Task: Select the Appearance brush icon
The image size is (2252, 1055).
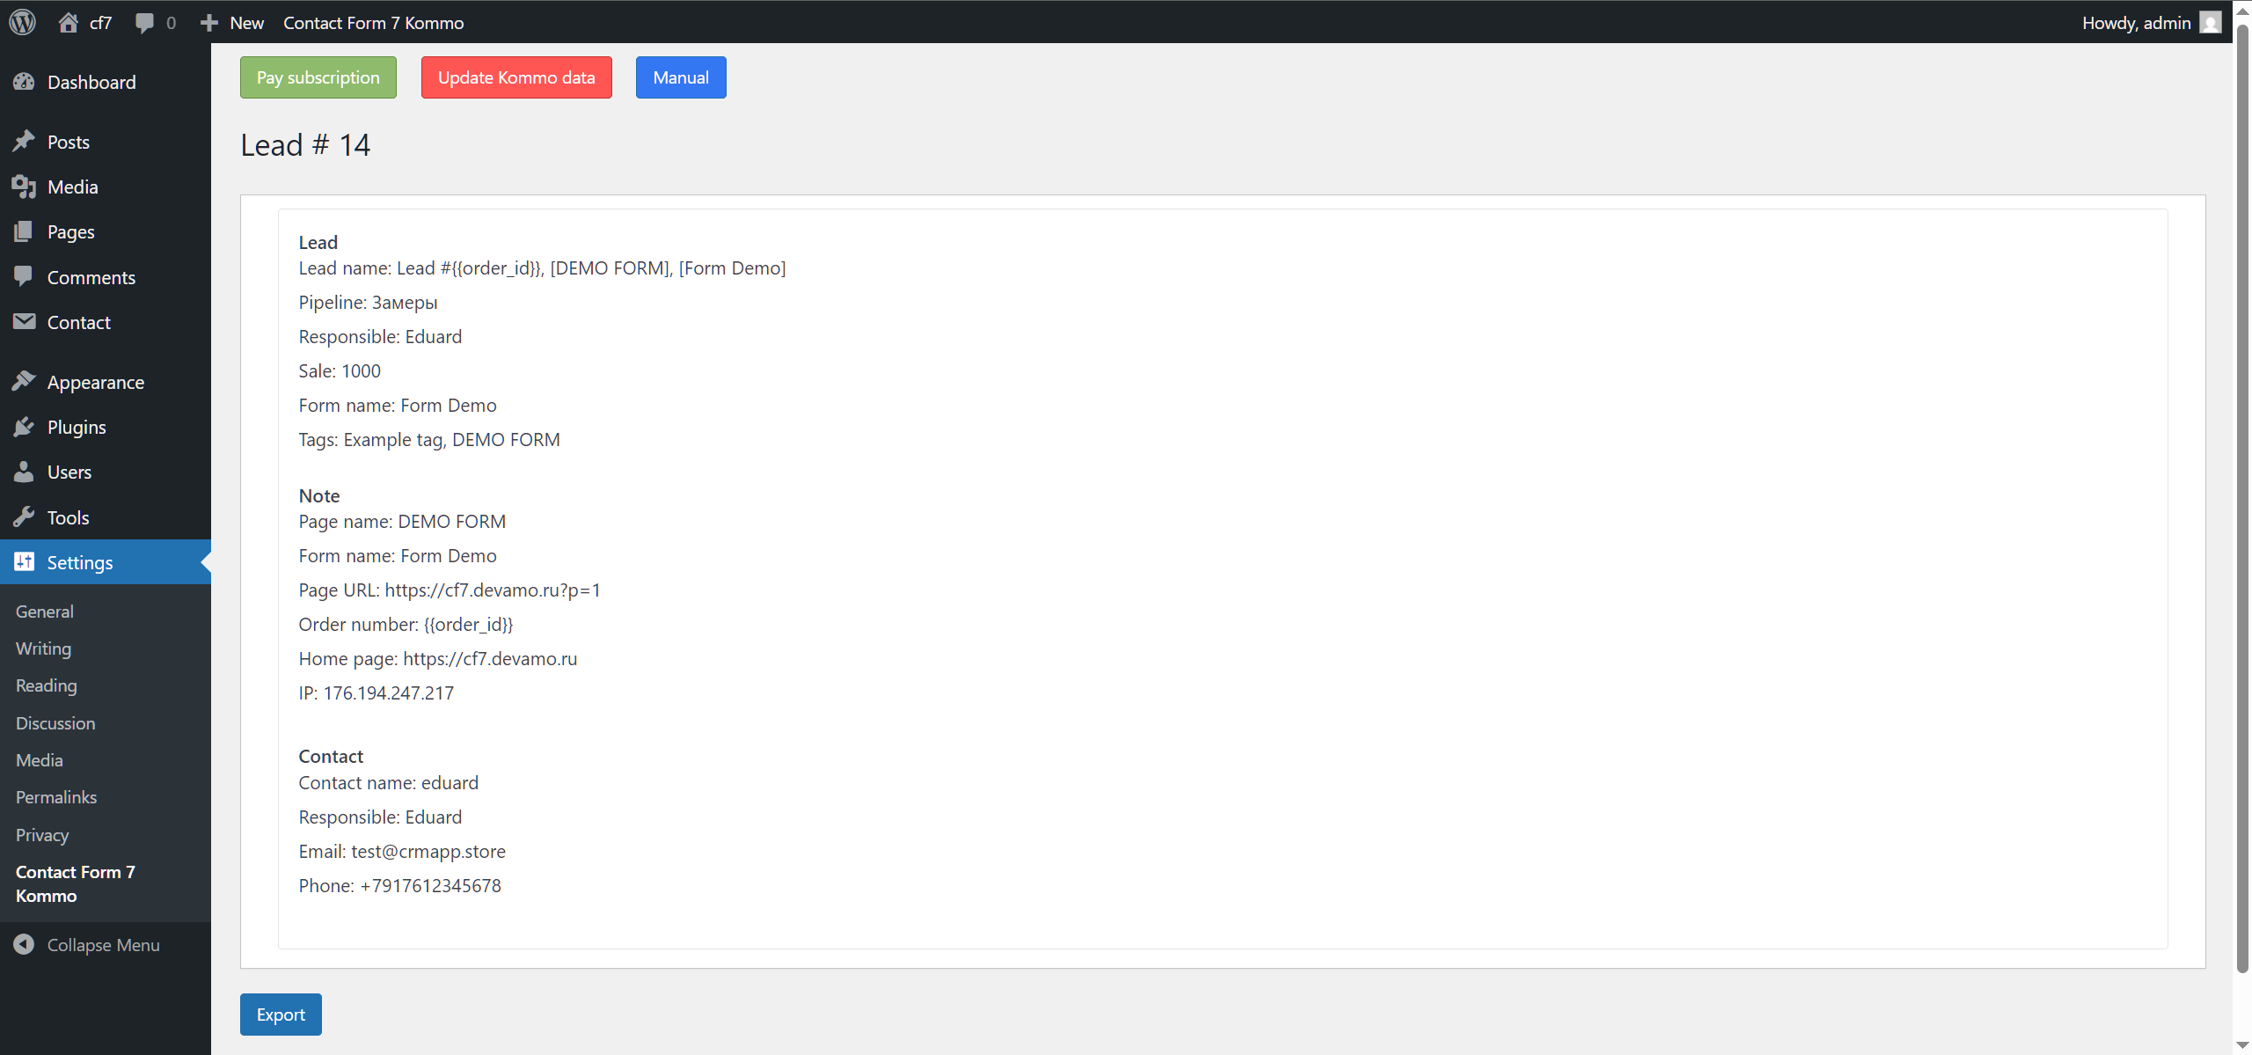Action: (x=25, y=382)
